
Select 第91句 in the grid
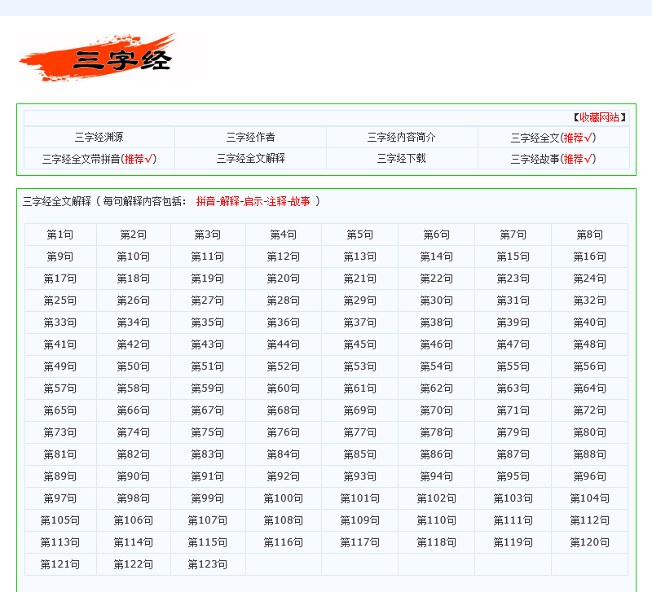(x=207, y=477)
